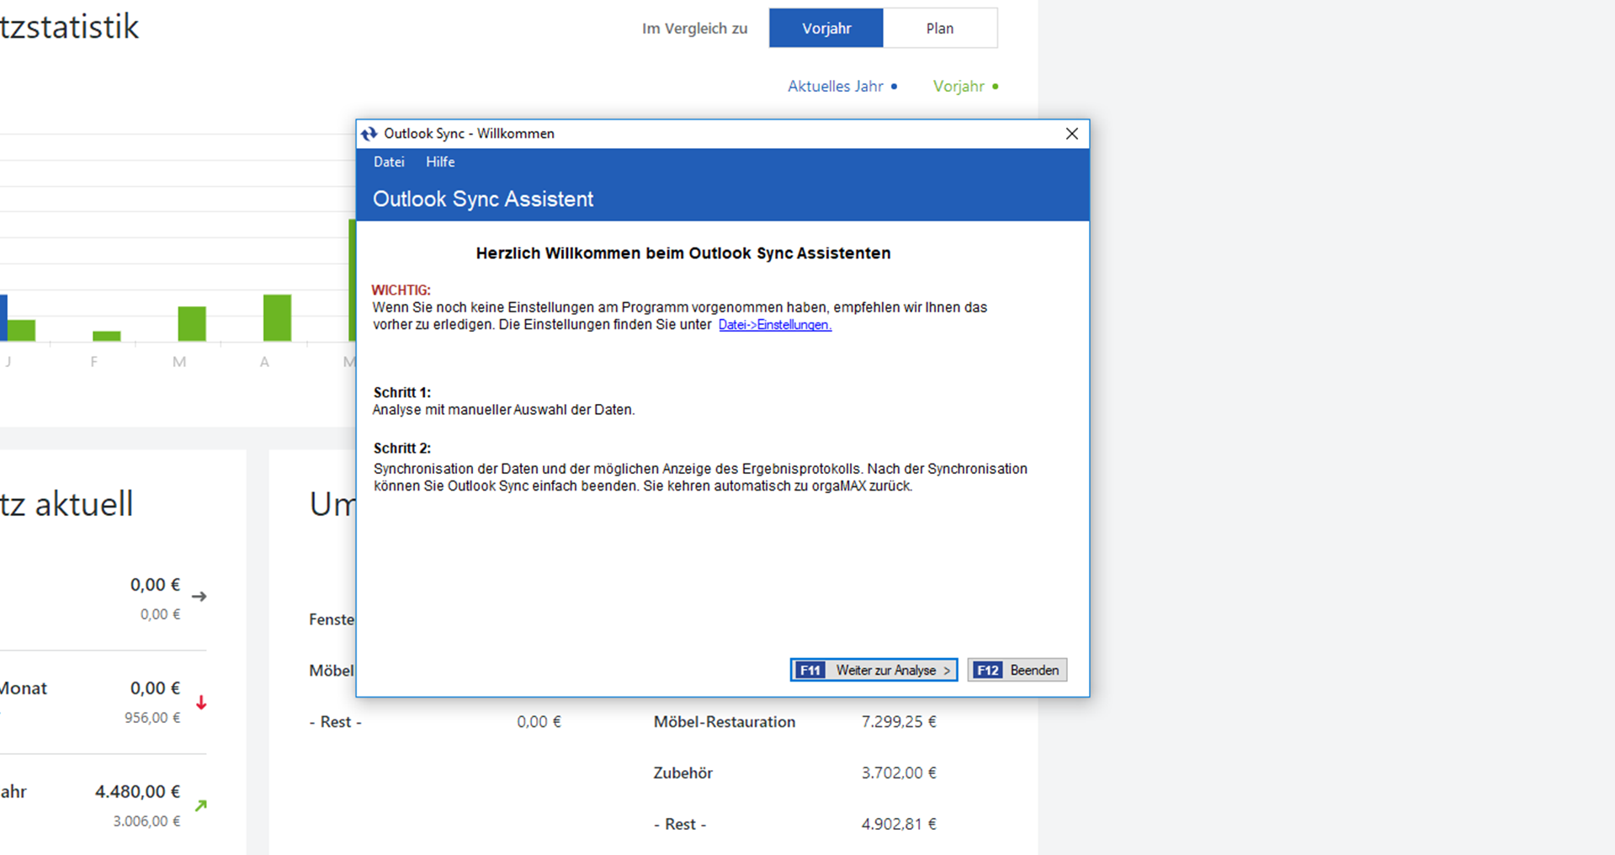Screen dimensions: 1615x855
Task: Follow the Datei->Einstellungen link
Action: (775, 325)
